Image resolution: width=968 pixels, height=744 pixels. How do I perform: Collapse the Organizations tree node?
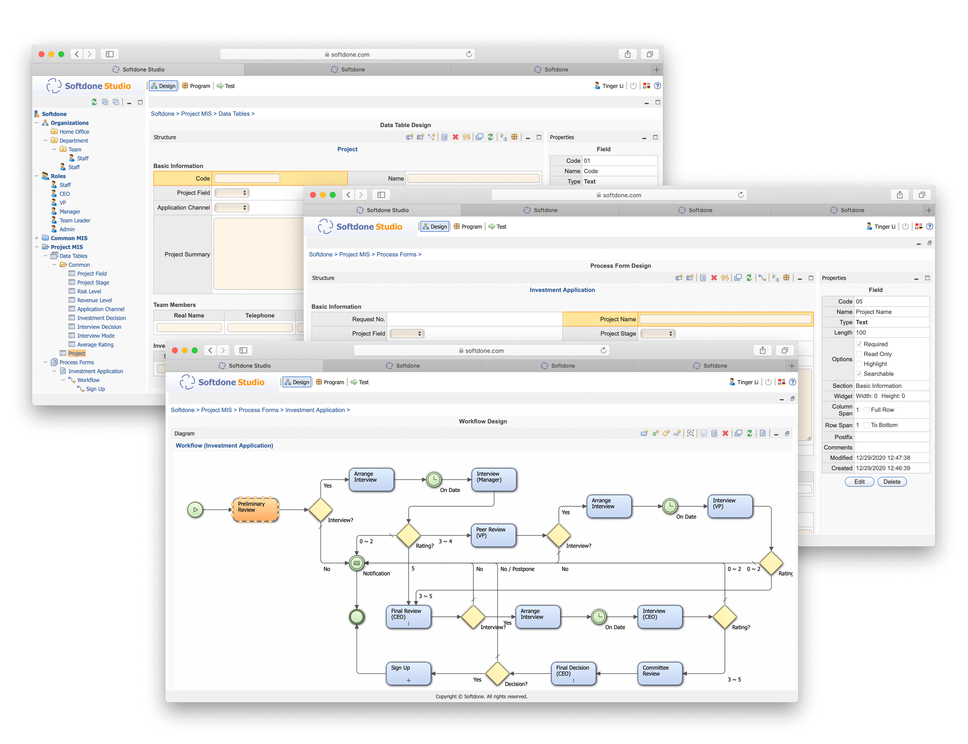click(37, 123)
